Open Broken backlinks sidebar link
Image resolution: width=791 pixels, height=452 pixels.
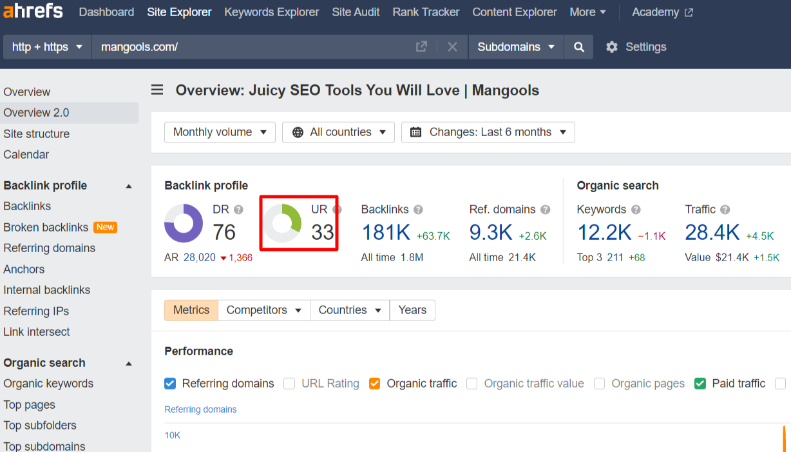point(46,228)
